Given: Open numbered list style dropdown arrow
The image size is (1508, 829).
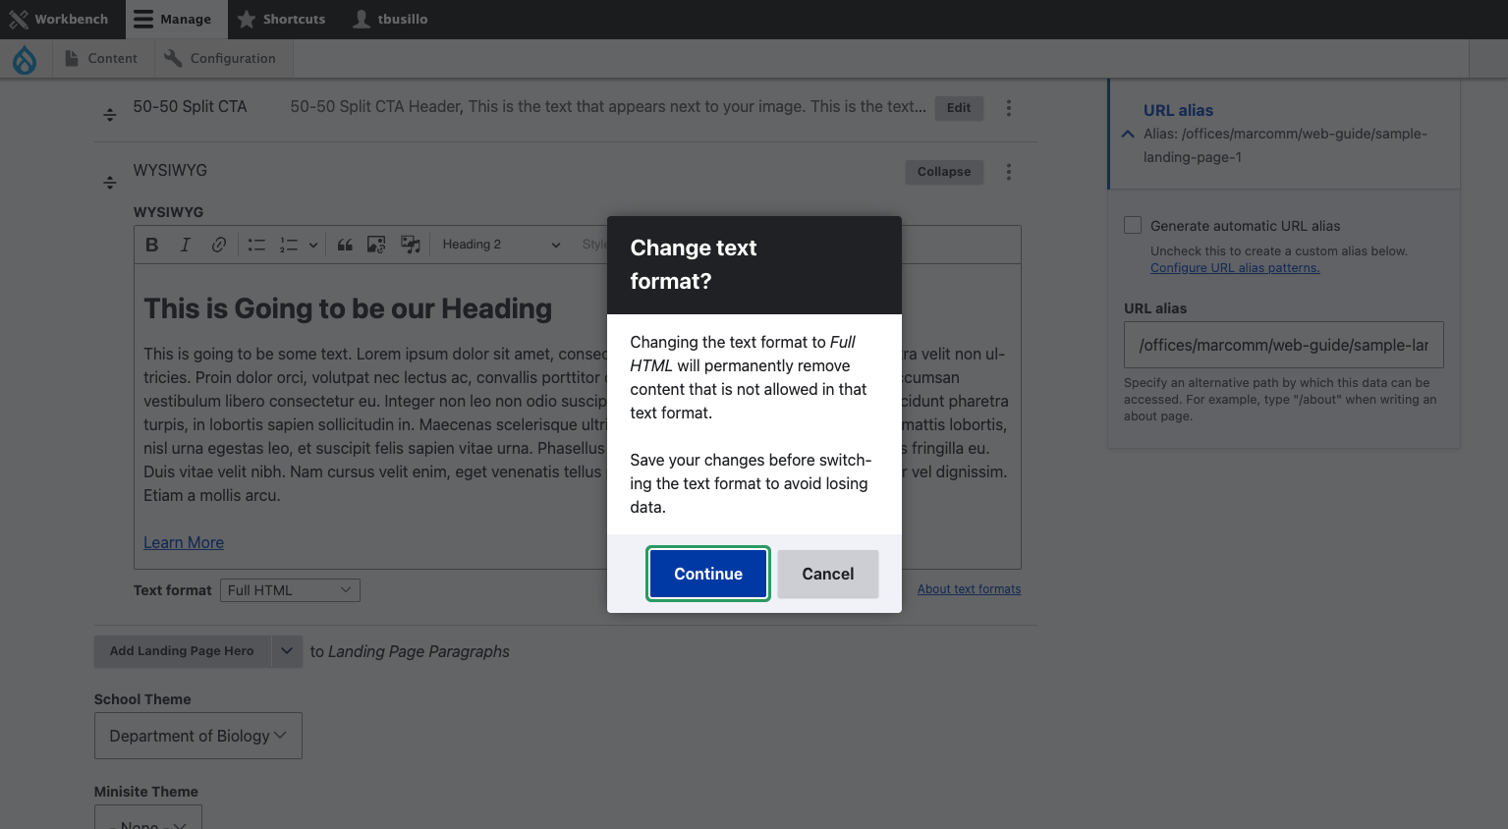Looking at the screenshot, I should (313, 245).
